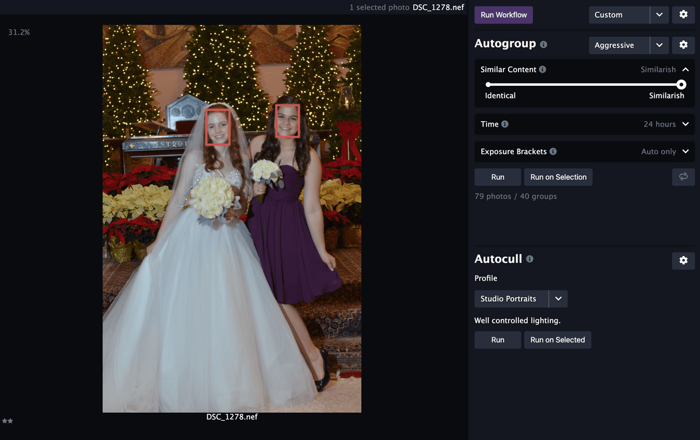
Task: Expand the Time 24 hours section
Action: [685, 124]
